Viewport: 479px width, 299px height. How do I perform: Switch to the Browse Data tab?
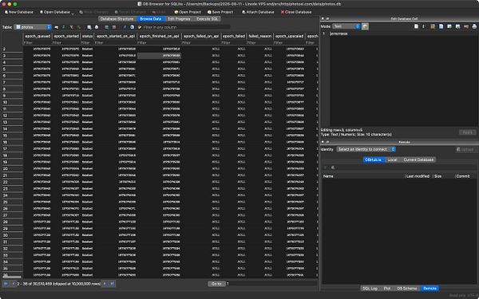click(150, 19)
